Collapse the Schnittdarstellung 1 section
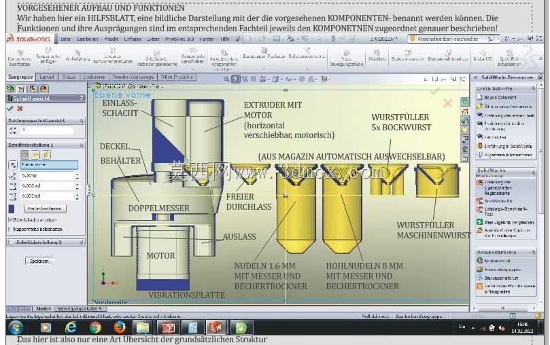The height and width of the screenshot is (345, 550). [x=82, y=145]
